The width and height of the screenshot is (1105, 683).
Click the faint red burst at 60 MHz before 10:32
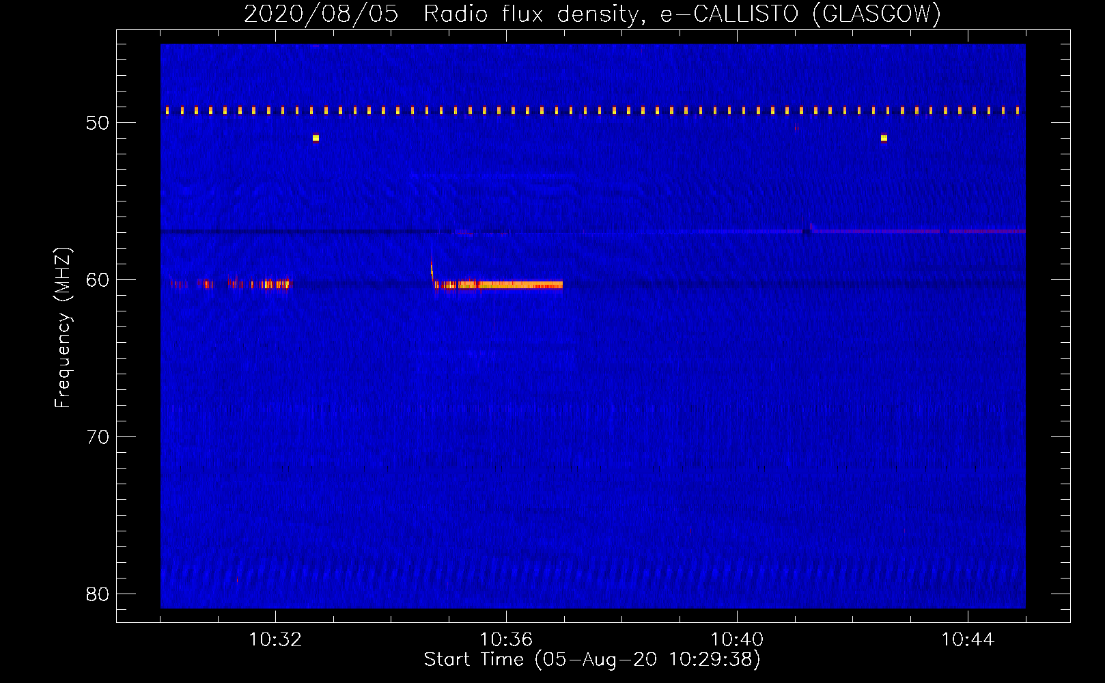coord(231,283)
